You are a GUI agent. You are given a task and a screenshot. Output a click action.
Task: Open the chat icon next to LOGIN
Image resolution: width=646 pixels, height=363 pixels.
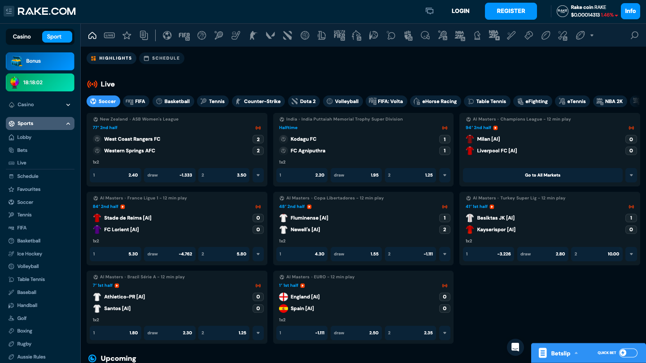click(430, 11)
